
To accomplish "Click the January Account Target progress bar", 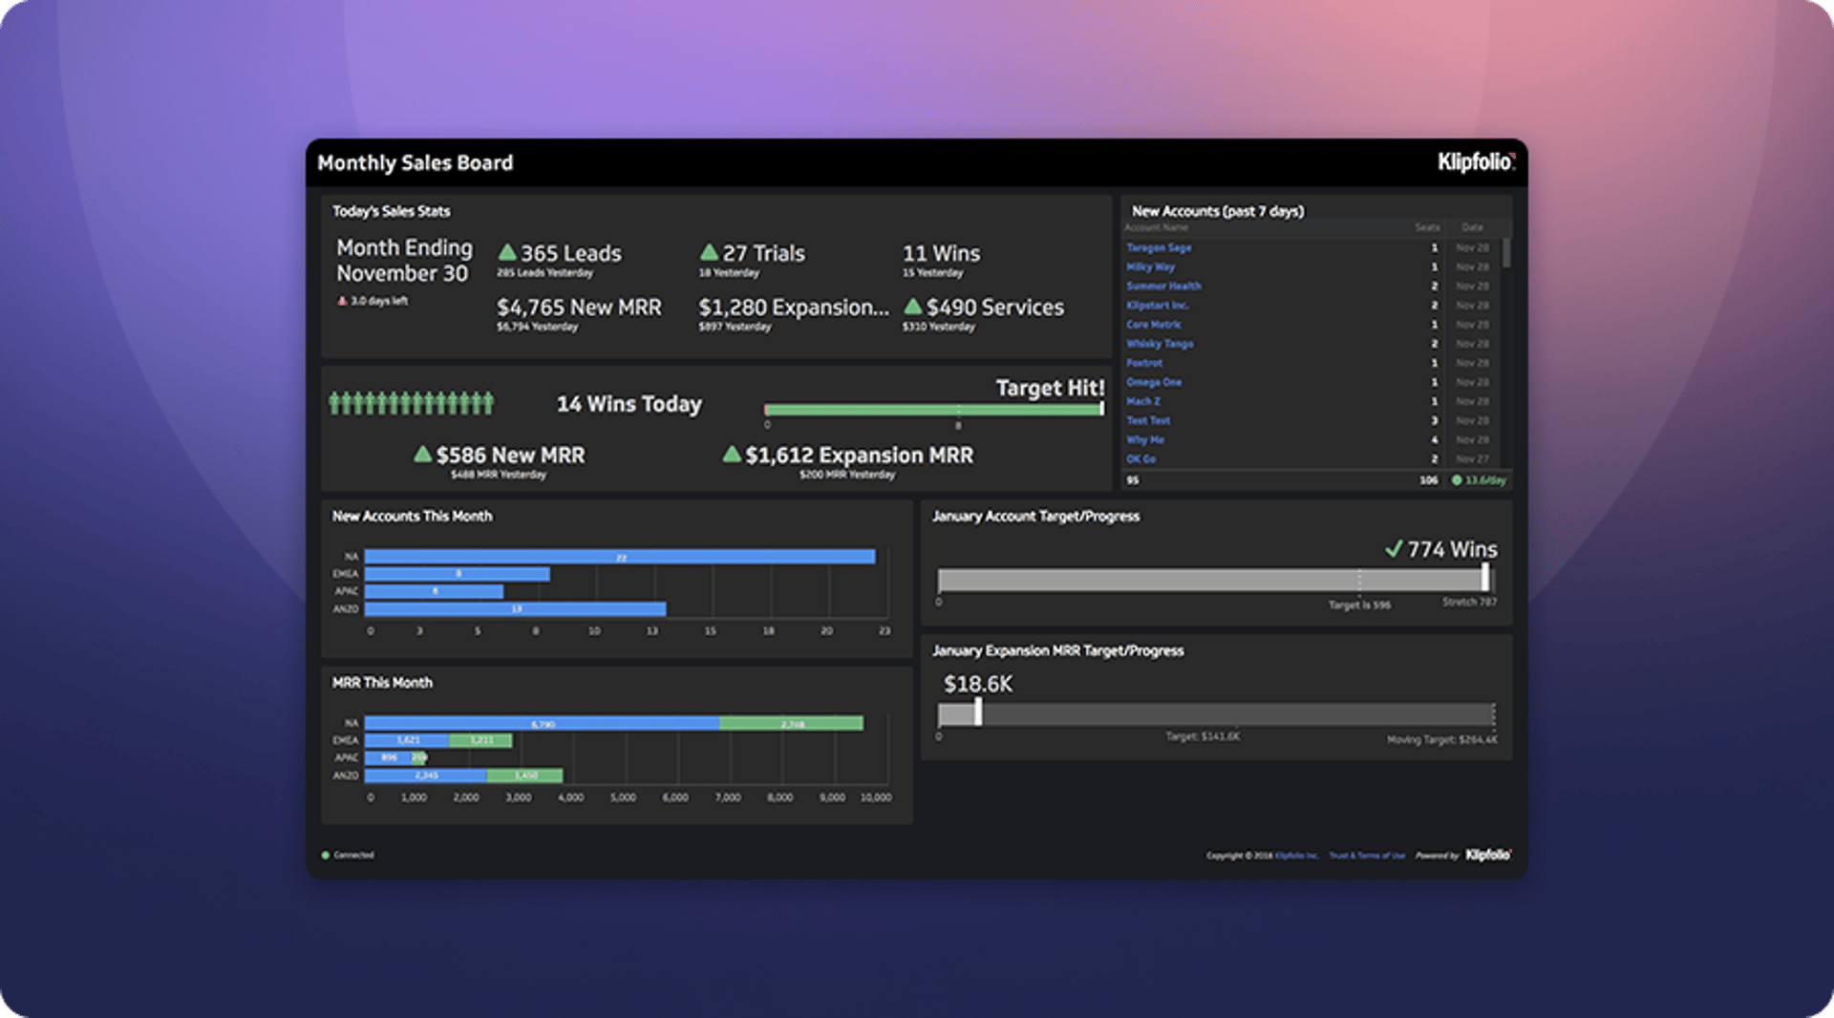I will pyautogui.click(x=1213, y=578).
